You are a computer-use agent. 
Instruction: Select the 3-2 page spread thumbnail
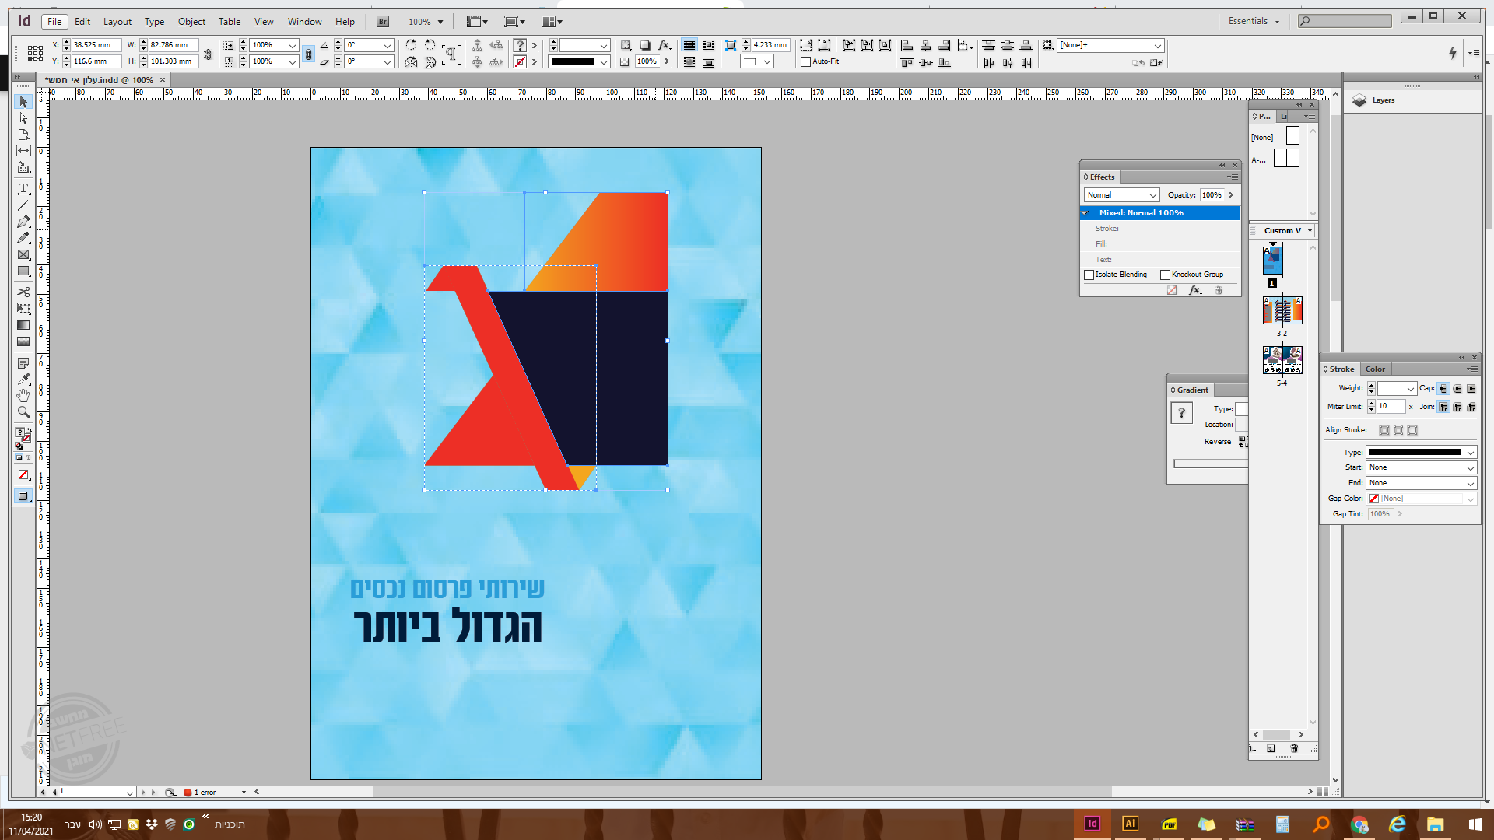click(x=1282, y=311)
